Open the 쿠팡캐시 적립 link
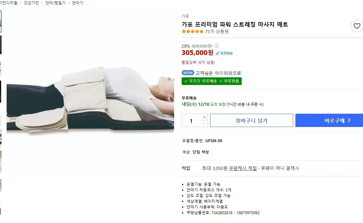This screenshot has height=223, width=363. [x=243, y=168]
